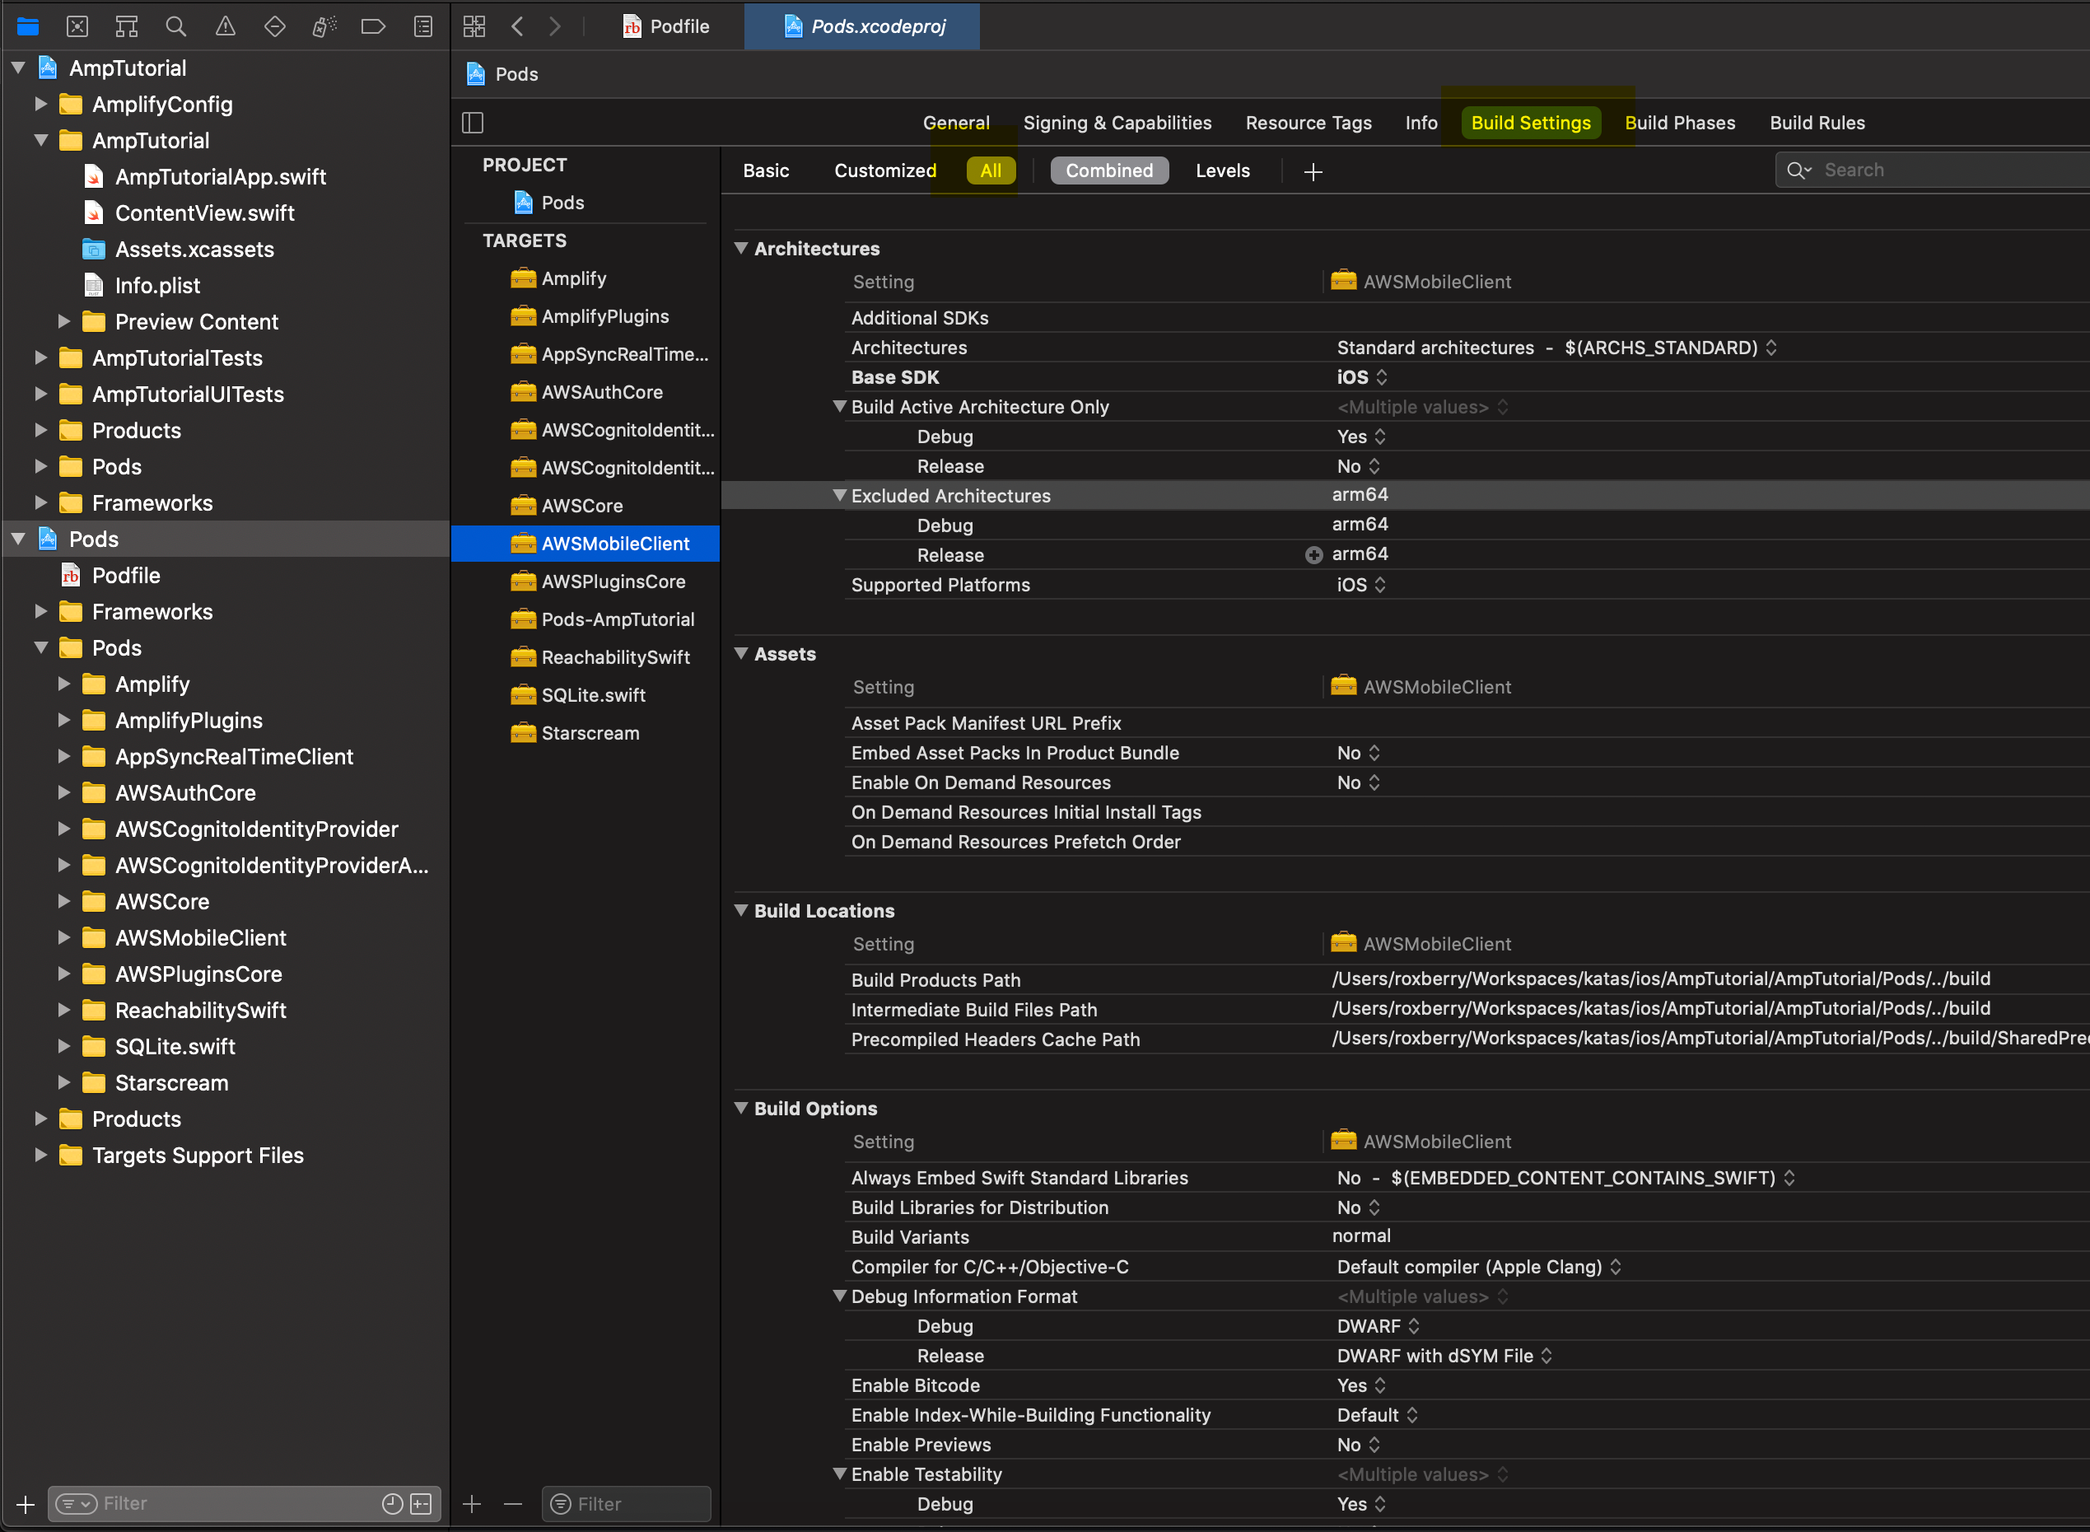The width and height of the screenshot is (2090, 1532).
Task: Open the Source Control navigator
Action: click(78, 27)
